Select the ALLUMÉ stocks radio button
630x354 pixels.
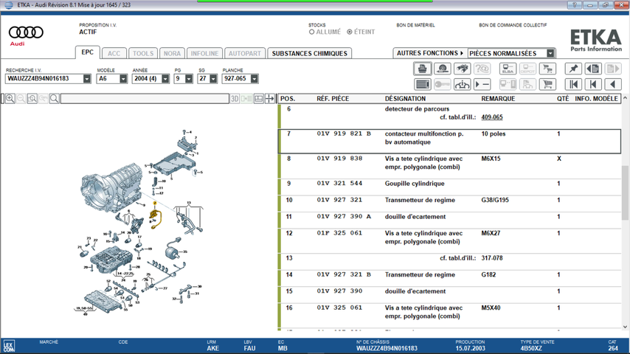pos(312,32)
